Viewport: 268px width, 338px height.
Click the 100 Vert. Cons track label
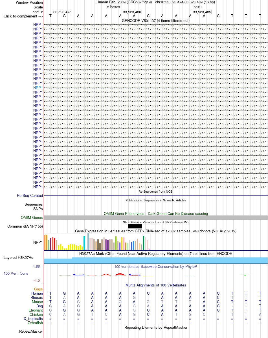[x=16, y=273]
